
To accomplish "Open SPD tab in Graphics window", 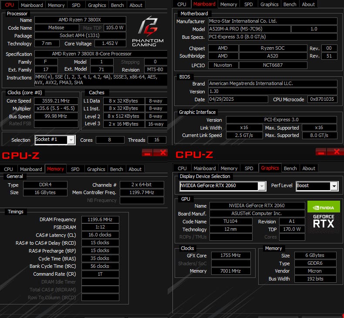I will point(249,168).
